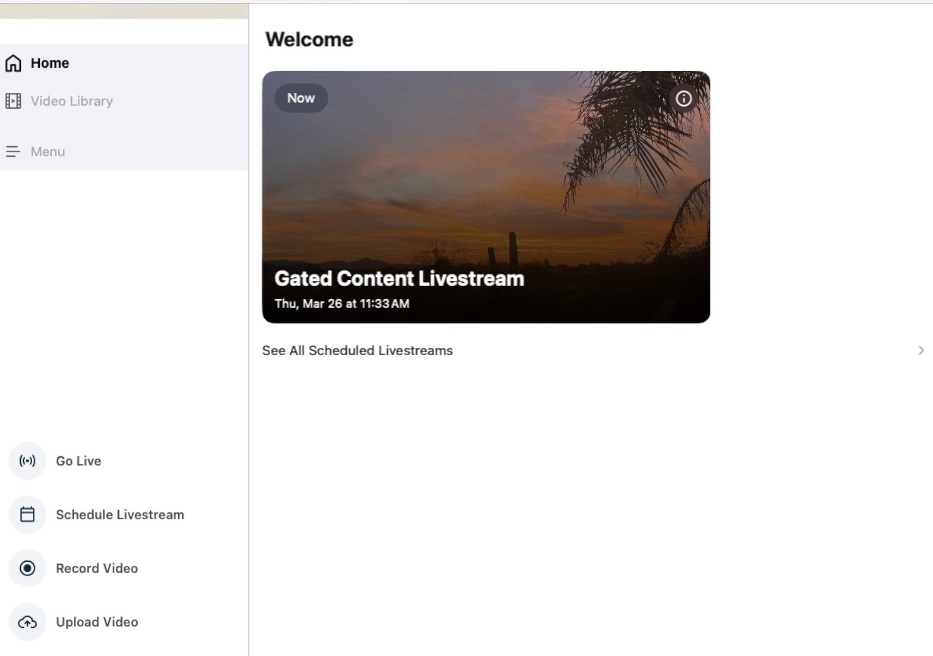Start a broadcast with Go Live

coord(78,461)
